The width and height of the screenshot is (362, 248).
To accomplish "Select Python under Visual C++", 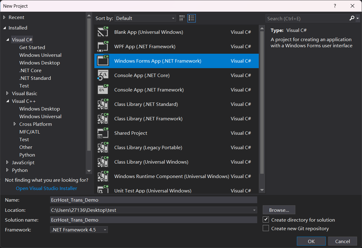I will 27,155.
